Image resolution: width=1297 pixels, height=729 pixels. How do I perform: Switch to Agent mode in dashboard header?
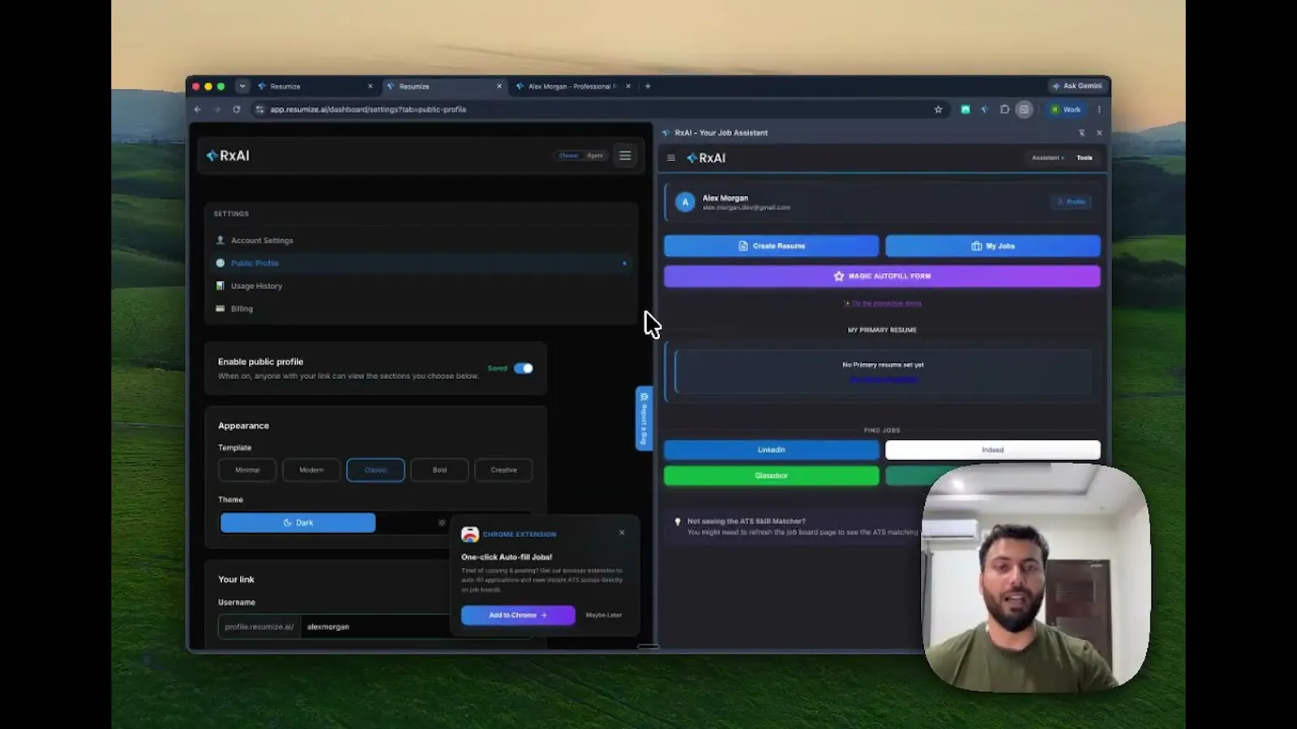point(595,156)
